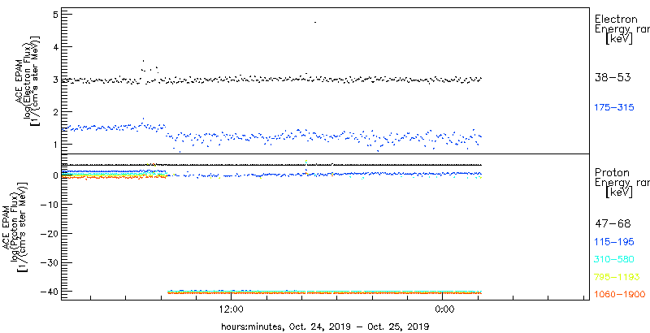Click the electron flux axis value 5
The image size is (650, 333).
(55, 15)
